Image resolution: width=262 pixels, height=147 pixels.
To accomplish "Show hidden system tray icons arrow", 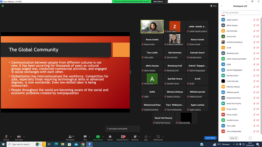I will pos(234,144).
